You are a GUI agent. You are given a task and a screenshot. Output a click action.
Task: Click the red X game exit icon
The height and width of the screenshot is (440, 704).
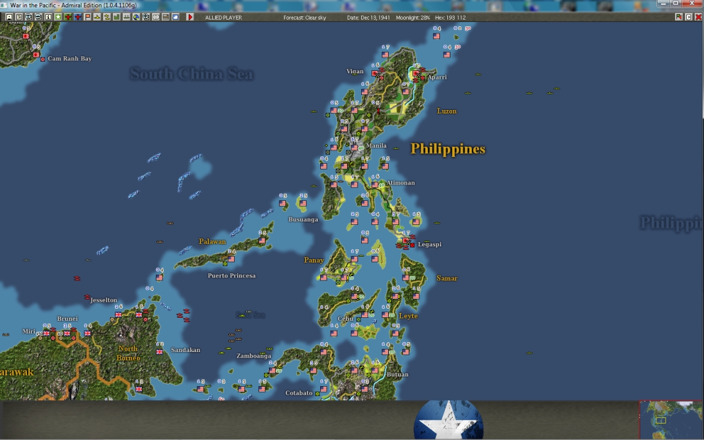click(x=698, y=17)
